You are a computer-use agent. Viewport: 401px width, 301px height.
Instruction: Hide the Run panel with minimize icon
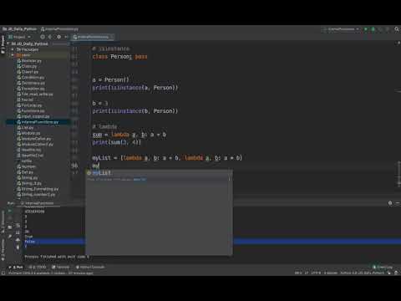pyautogui.click(x=398, y=203)
